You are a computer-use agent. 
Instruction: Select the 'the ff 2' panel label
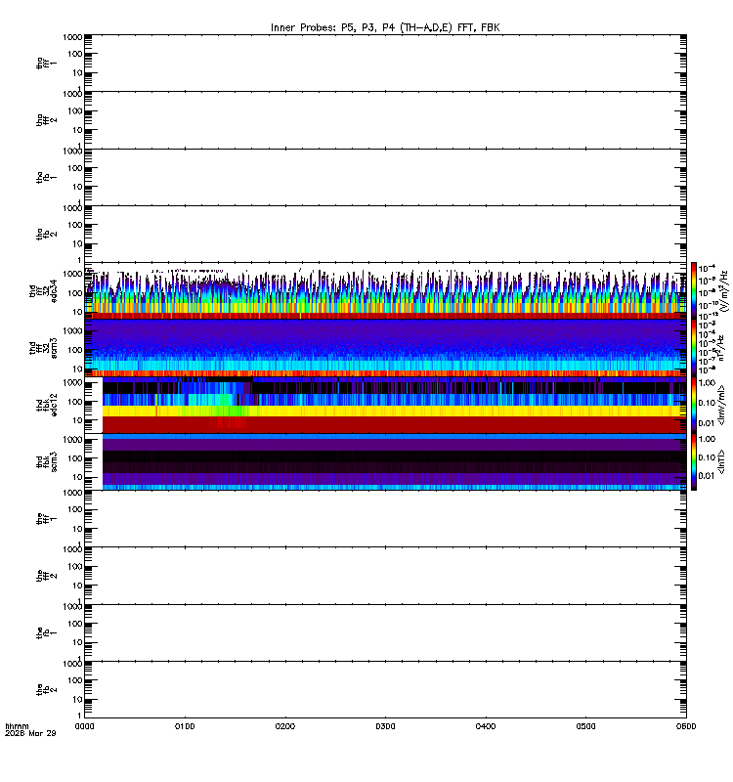[46, 576]
